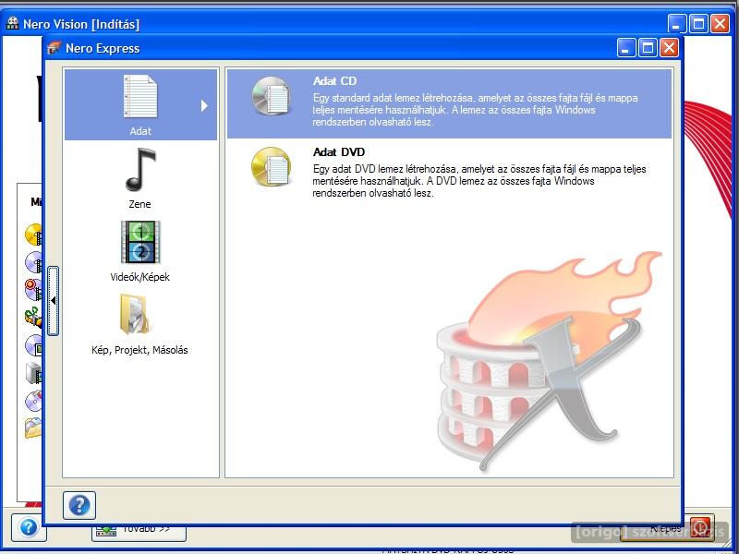The height and width of the screenshot is (554, 739).
Task: Expand the Adat submenu arrow
Action: pyautogui.click(x=204, y=105)
